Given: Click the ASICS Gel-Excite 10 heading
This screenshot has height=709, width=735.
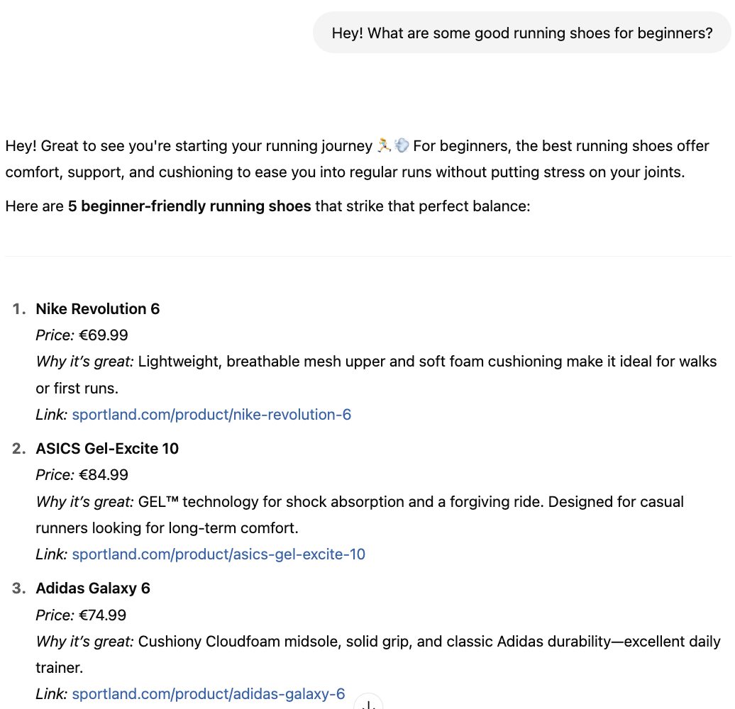Looking at the screenshot, I should point(107,448).
